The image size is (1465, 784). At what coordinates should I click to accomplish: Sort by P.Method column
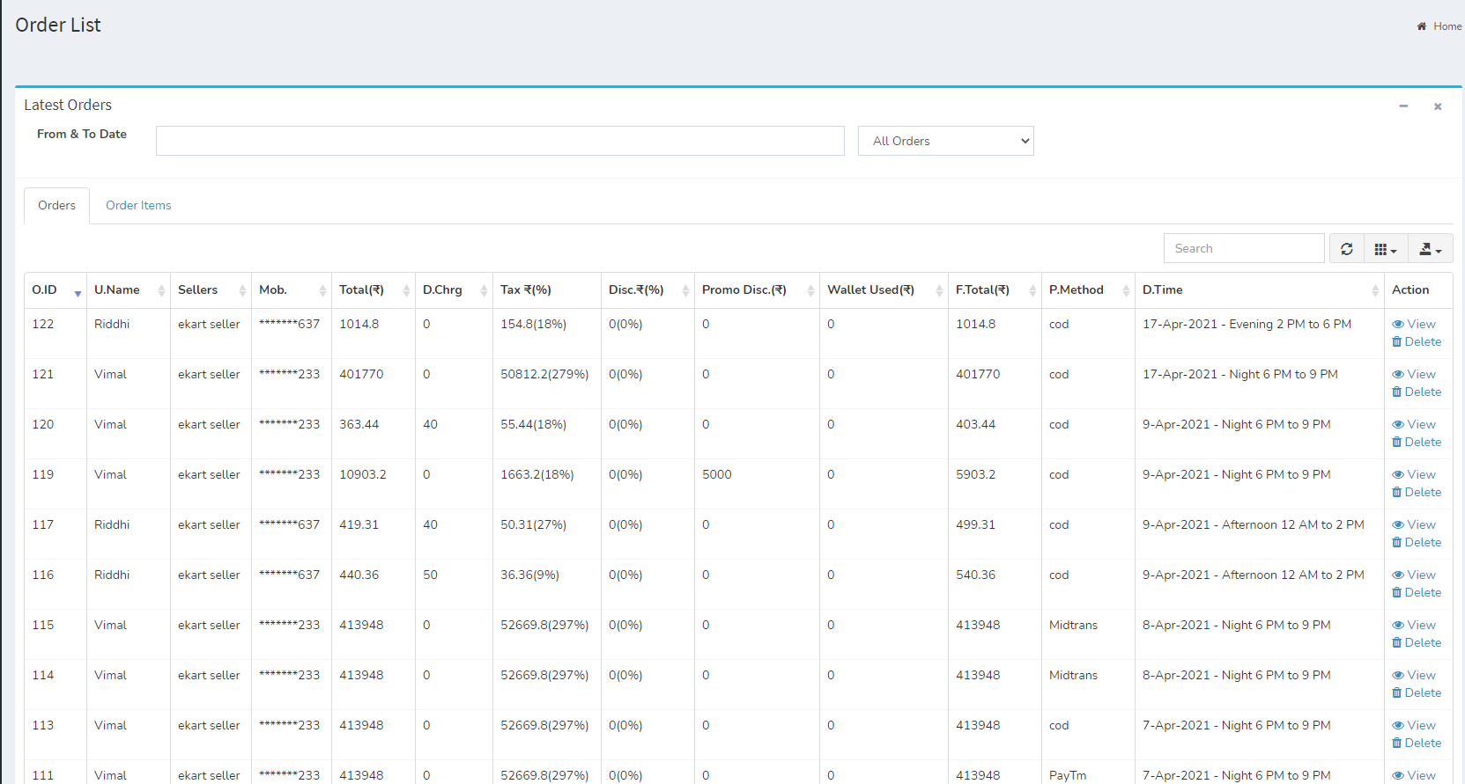point(1088,290)
